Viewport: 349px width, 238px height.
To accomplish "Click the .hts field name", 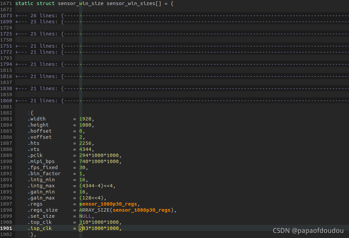I will point(34,143).
